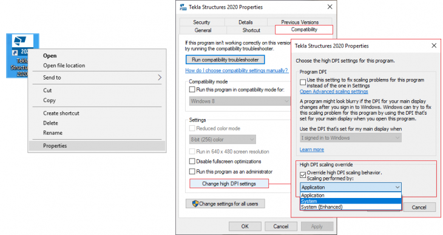Enable Program DPI scaling fix checkbox
Image resolution: width=443 pixels, height=235 pixels.
tap(303, 83)
